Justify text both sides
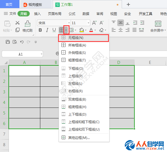Image resolution: width=167 pixels, height=152 pixels. 134,30
